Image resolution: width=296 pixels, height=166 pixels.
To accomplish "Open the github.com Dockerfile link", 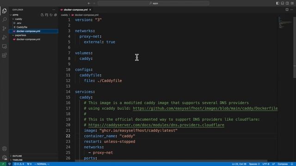I will coord(205,108).
